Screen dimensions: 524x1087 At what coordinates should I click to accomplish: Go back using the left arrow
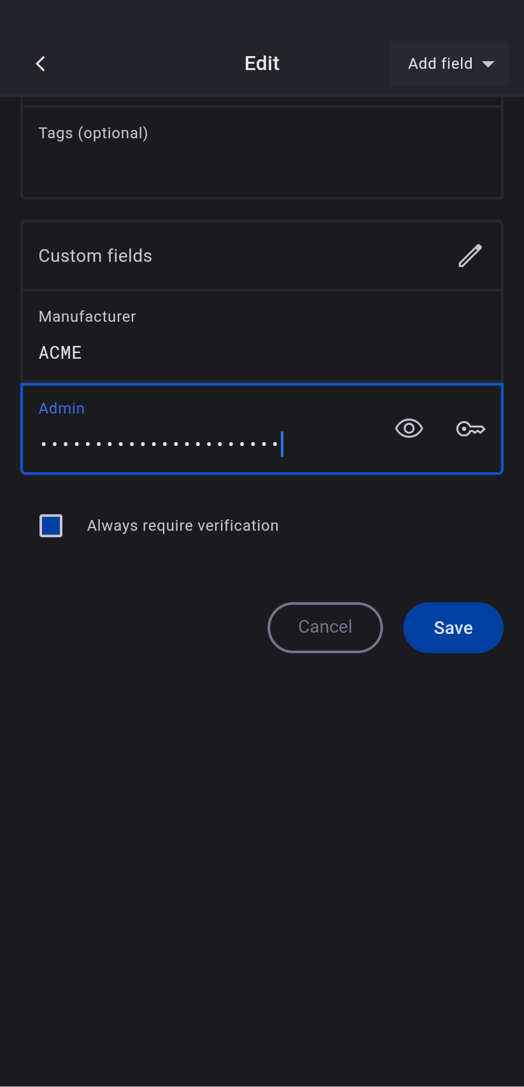click(41, 64)
